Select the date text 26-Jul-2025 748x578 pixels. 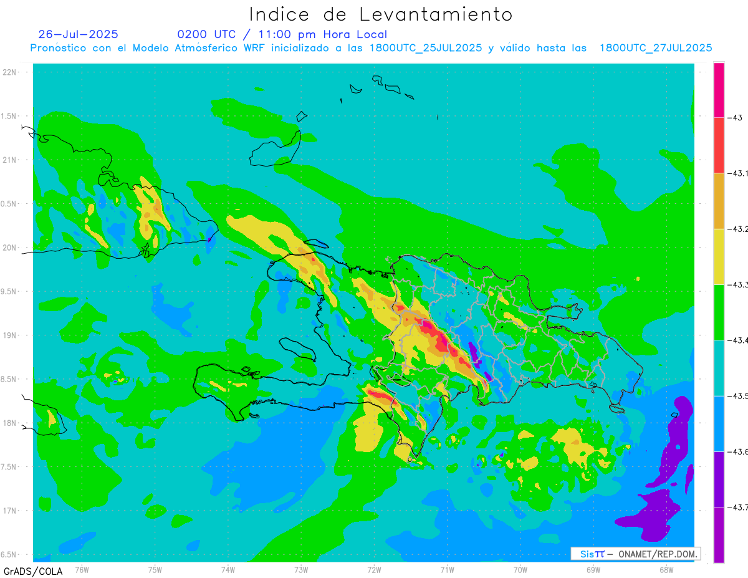[78, 34]
